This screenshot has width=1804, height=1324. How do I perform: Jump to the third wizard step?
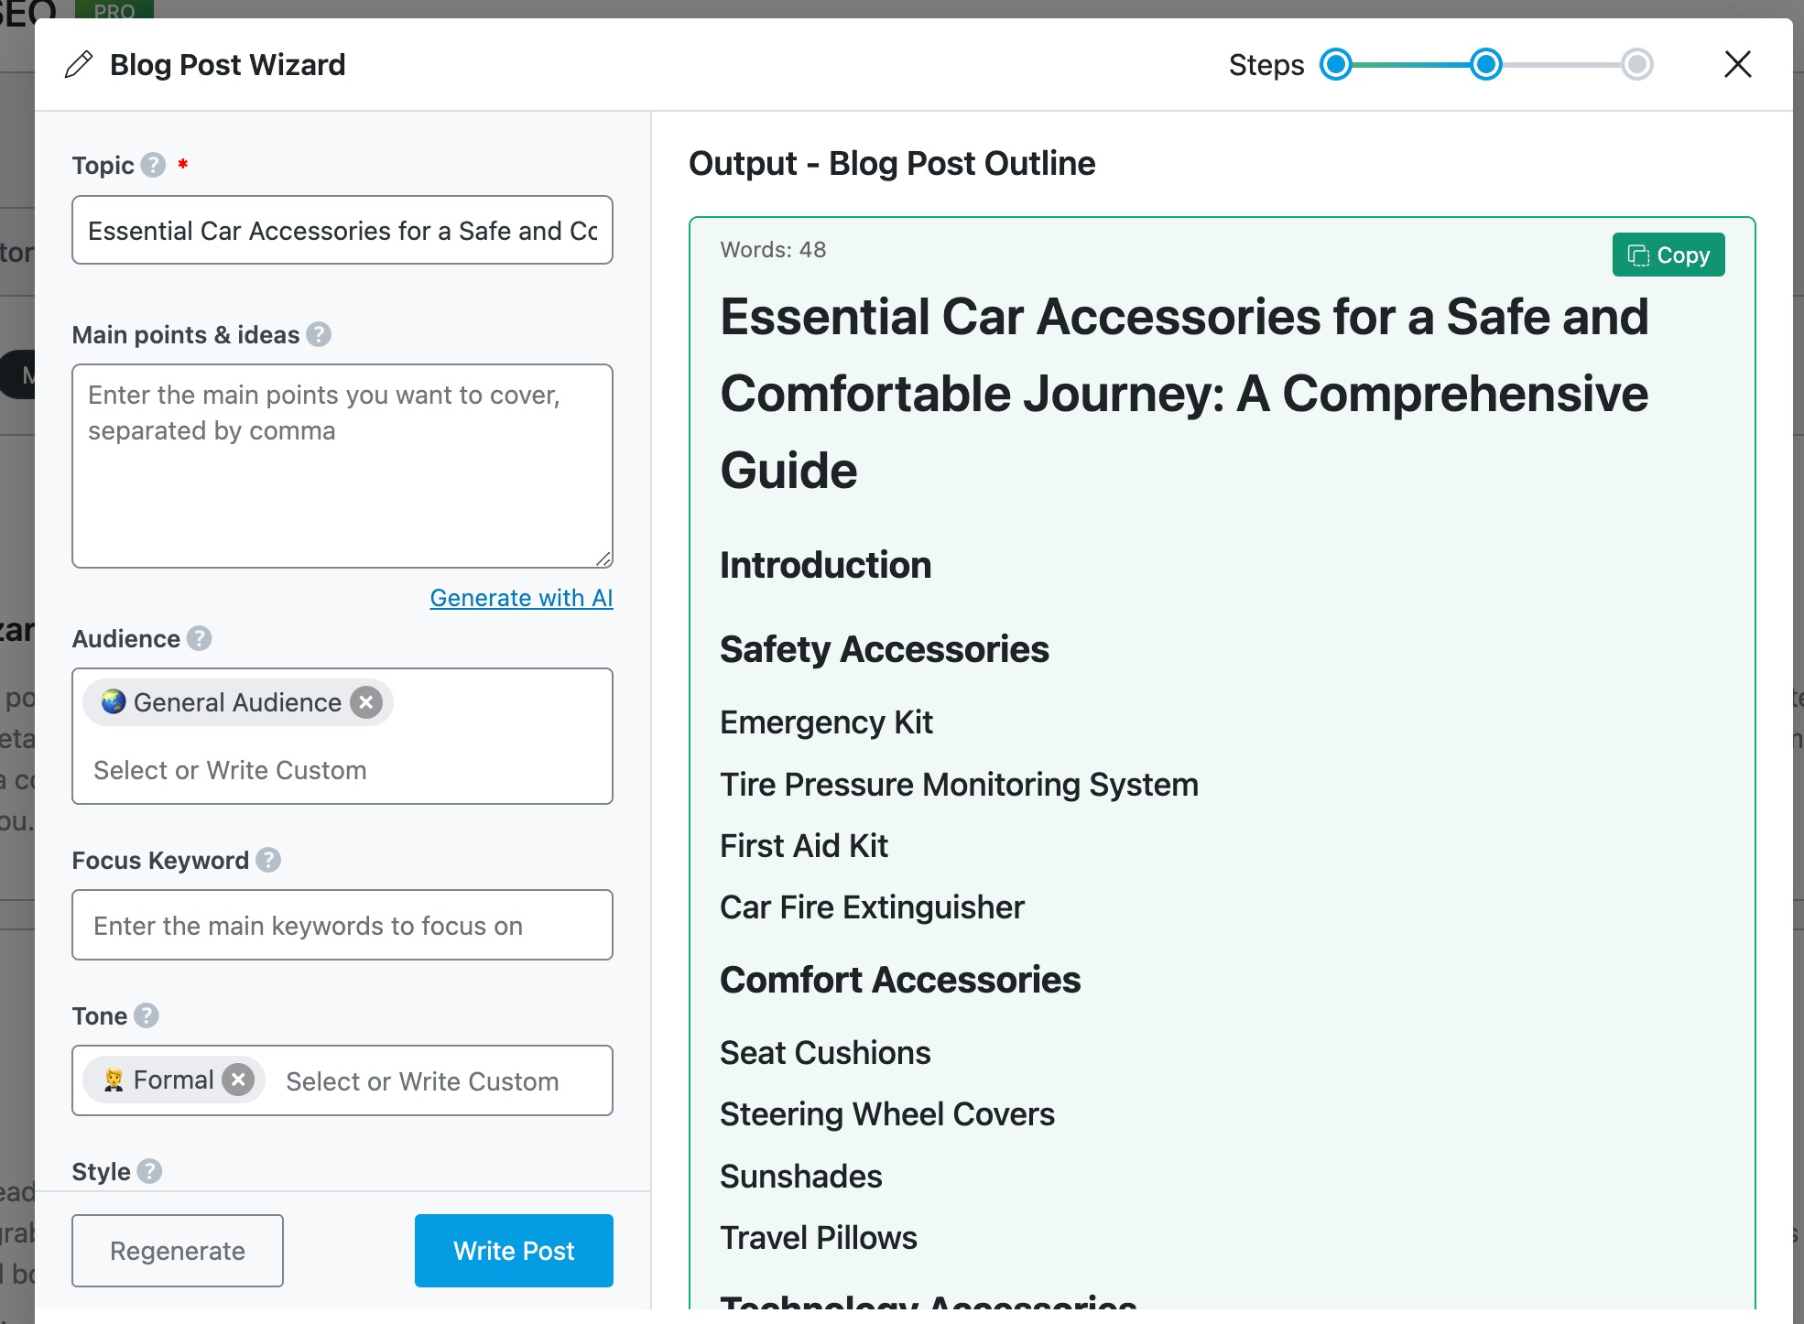point(1636,65)
